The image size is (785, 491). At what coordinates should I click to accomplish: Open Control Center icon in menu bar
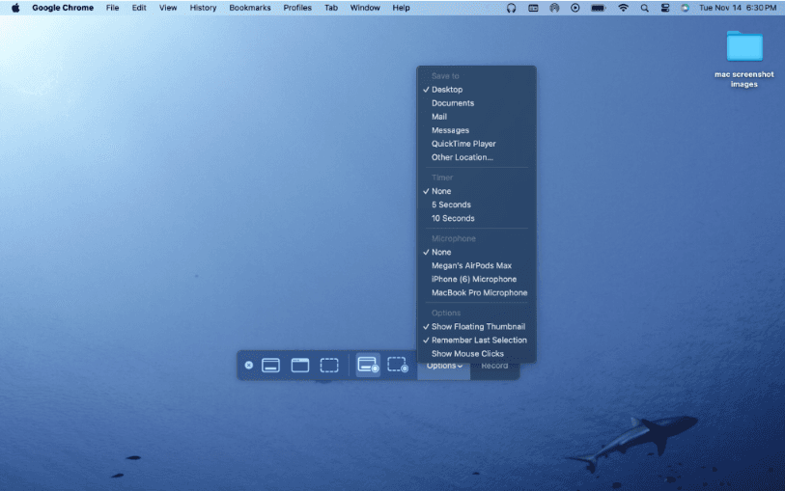(664, 8)
